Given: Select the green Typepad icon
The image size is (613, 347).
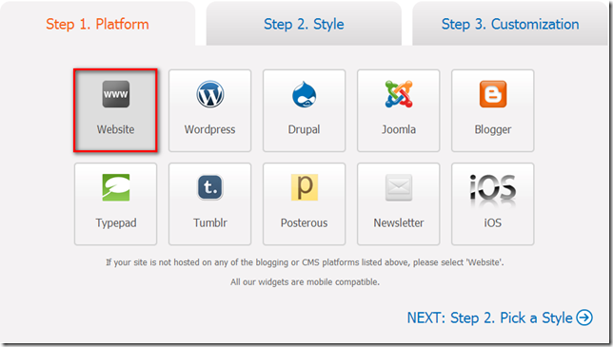Looking at the screenshot, I should (116, 187).
